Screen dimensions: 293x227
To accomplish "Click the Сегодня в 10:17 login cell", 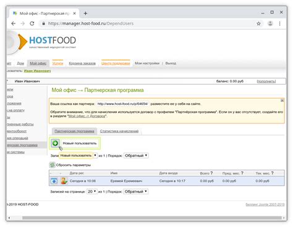I will pyautogui.click(x=172, y=181).
